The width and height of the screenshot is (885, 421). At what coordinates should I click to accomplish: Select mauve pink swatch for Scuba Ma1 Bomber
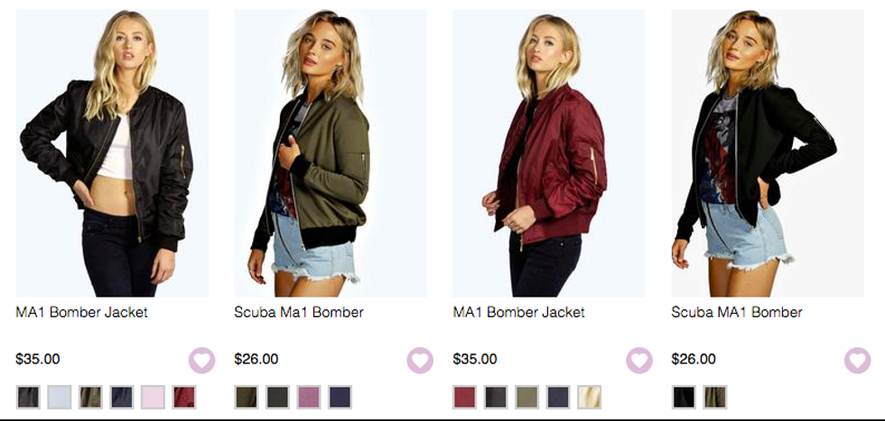pyautogui.click(x=309, y=398)
